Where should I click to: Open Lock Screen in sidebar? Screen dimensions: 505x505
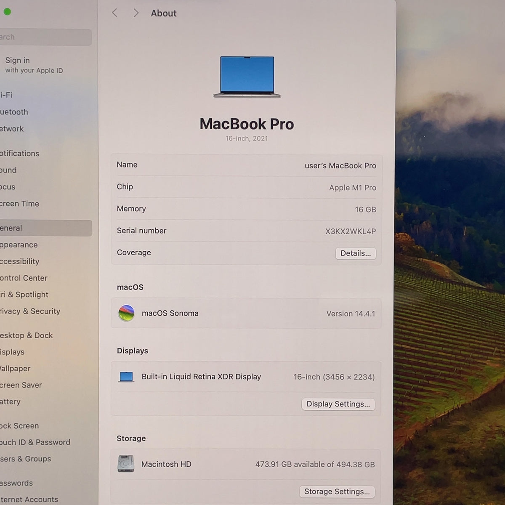pos(45,426)
